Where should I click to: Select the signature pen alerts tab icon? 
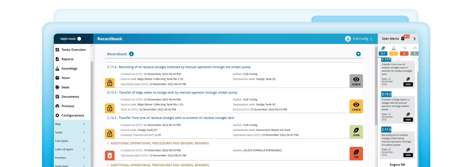(383, 48)
